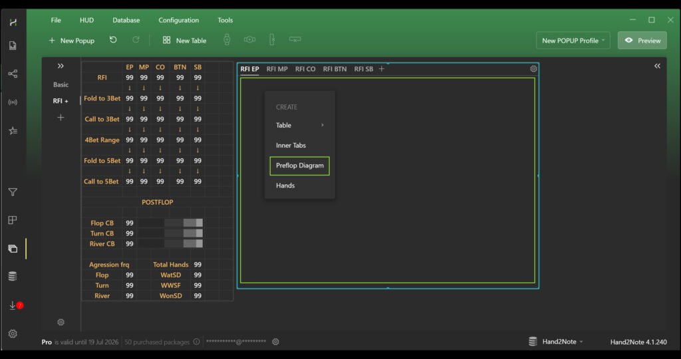Open the report document icon in sidebar

(x=13, y=46)
